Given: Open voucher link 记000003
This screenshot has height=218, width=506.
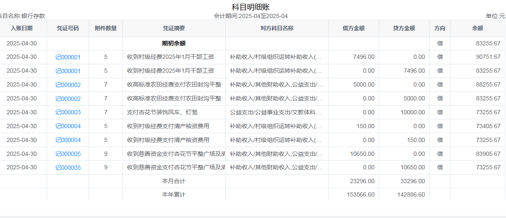Looking at the screenshot, I should tap(68, 113).
